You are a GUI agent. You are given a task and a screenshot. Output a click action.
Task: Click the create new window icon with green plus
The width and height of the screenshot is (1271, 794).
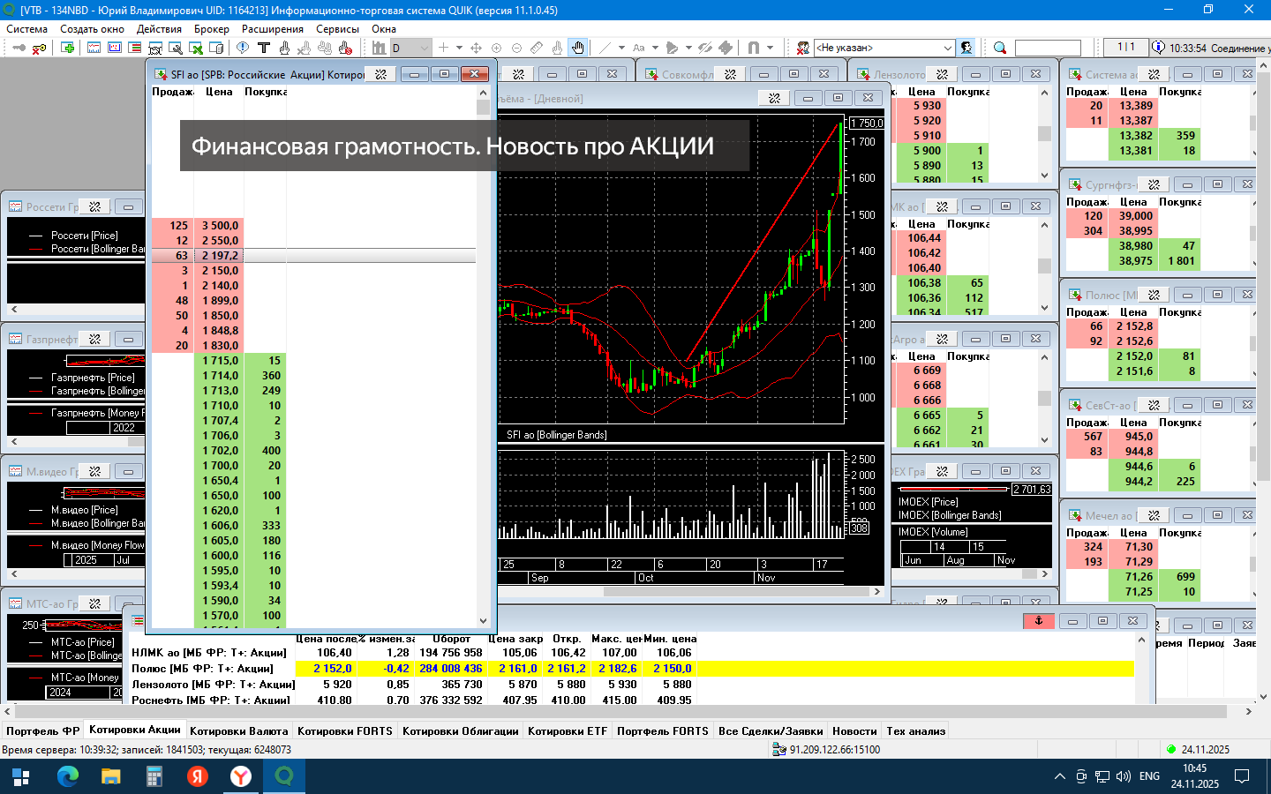coord(68,48)
